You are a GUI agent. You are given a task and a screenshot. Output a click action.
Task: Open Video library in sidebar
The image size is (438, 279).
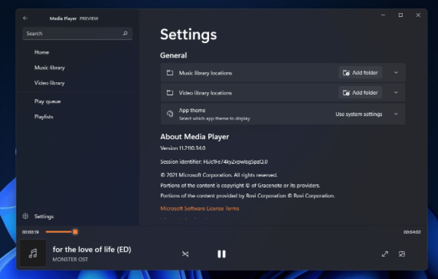(x=49, y=83)
